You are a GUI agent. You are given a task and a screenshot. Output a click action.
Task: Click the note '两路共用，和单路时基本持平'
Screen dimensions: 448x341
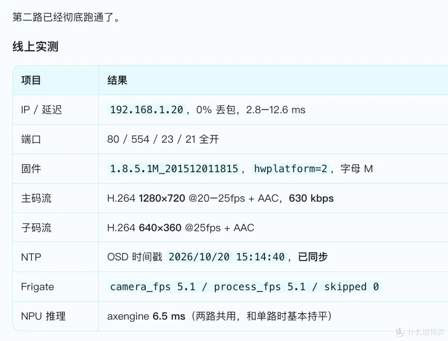coord(261,316)
